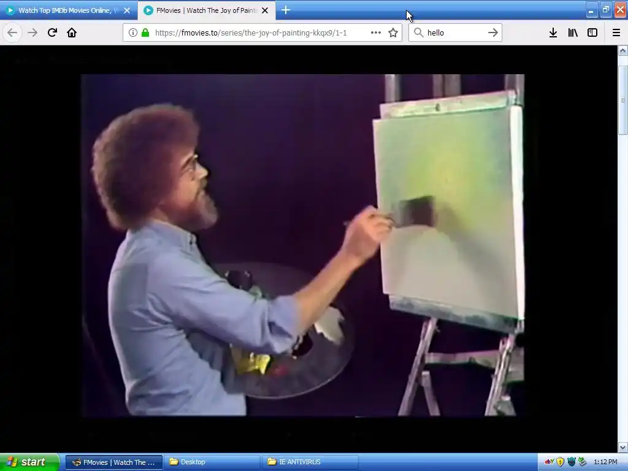
Task: Restore down the Firefox window
Action: (605, 10)
